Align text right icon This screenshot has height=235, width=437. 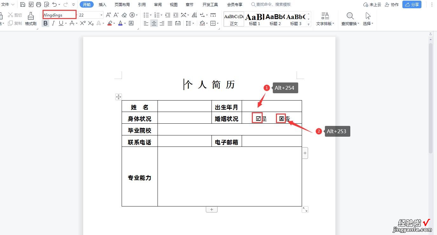click(x=162, y=23)
